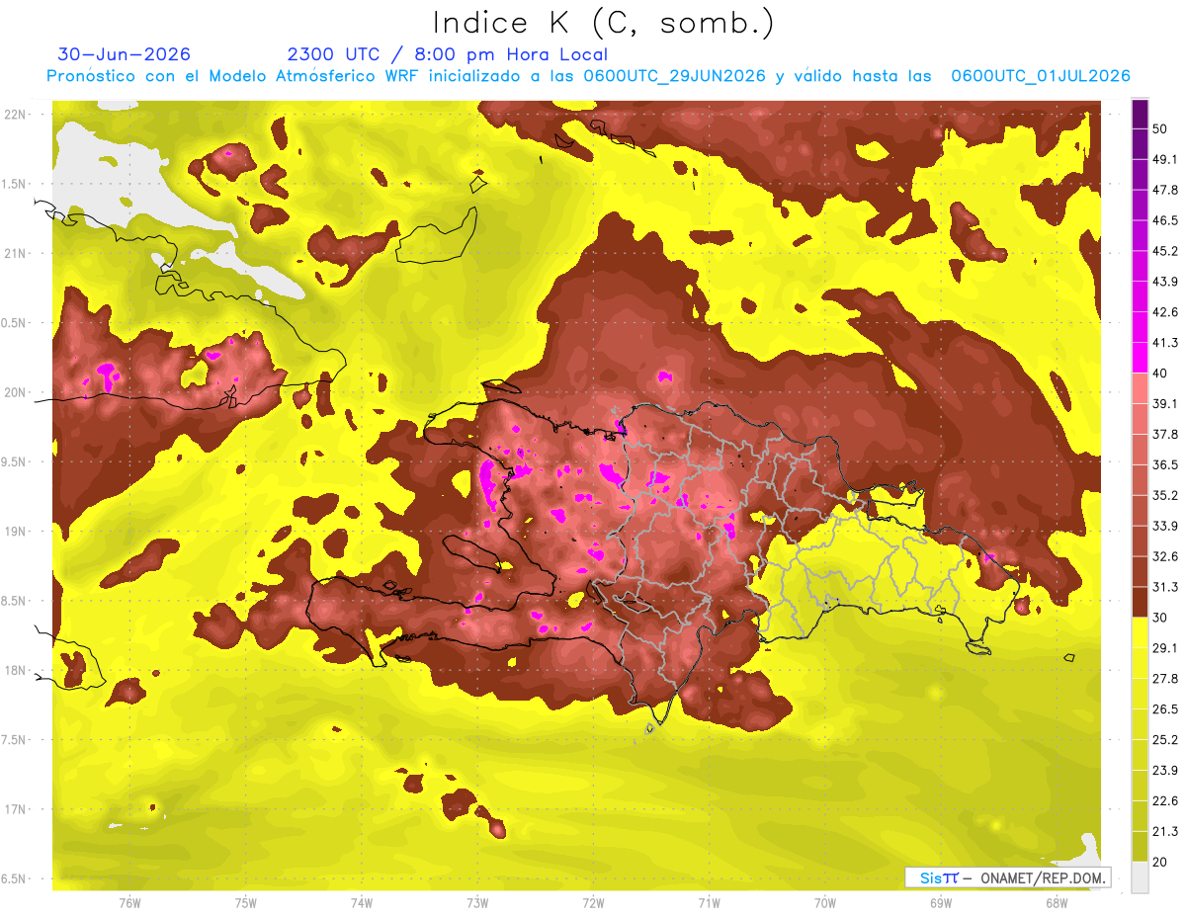Click the legend value 29.1
The image size is (1186, 916).
[x=1164, y=648]
